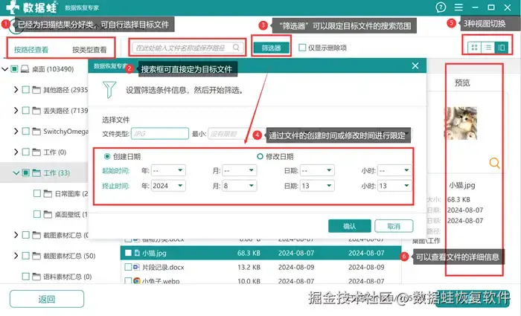Select 修改日期 radio button
This screenshot has width=521, height=316.
[260, 156]
